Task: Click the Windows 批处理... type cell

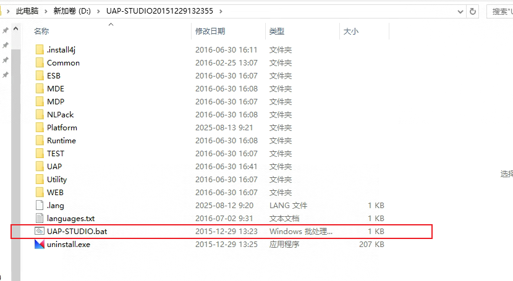Action: (x=300, y=232)
